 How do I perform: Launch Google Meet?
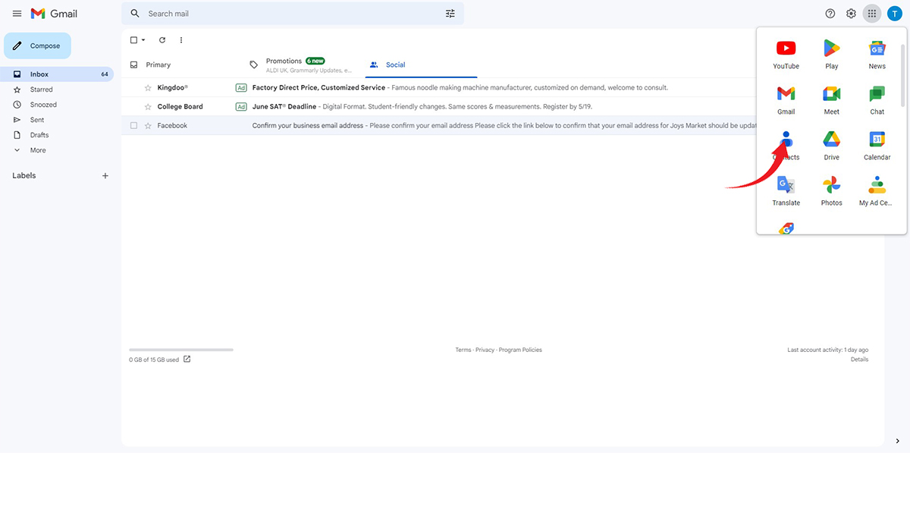tap(832, 101)
